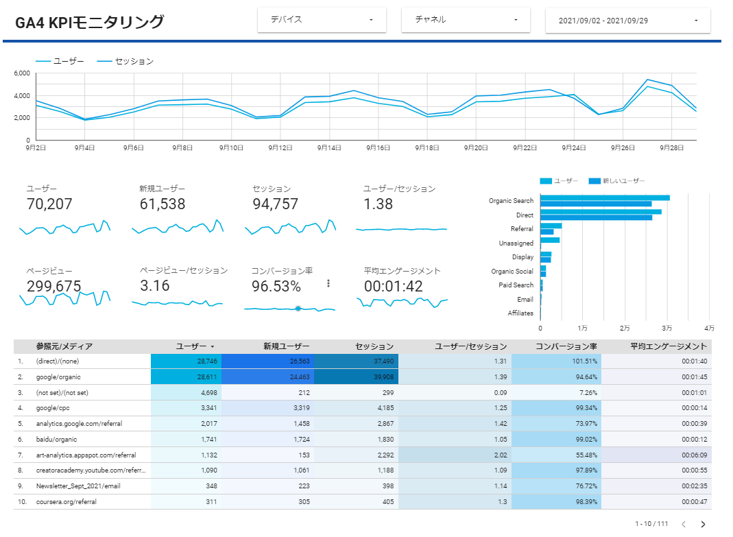The image size is (733, 537).
Task: Open the デバイス filter dropdown
Action: [322, 20]
